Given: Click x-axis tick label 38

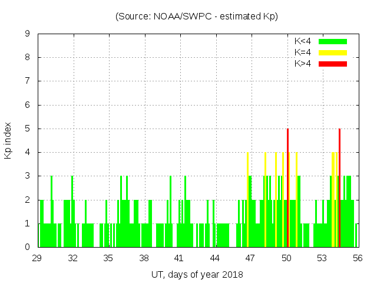Looking at the screenshot, I should 144,258.
